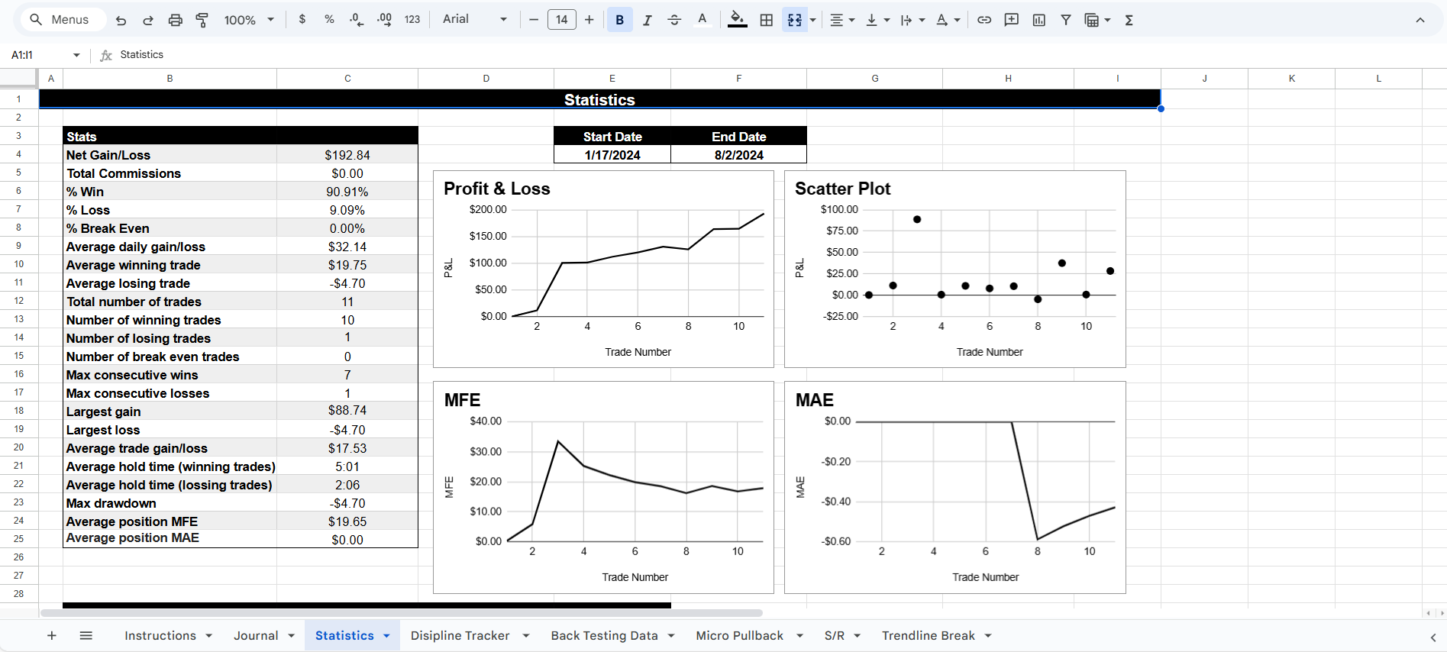Click the Redo icon
The image size is (1447, 652).
pos(148,21)
